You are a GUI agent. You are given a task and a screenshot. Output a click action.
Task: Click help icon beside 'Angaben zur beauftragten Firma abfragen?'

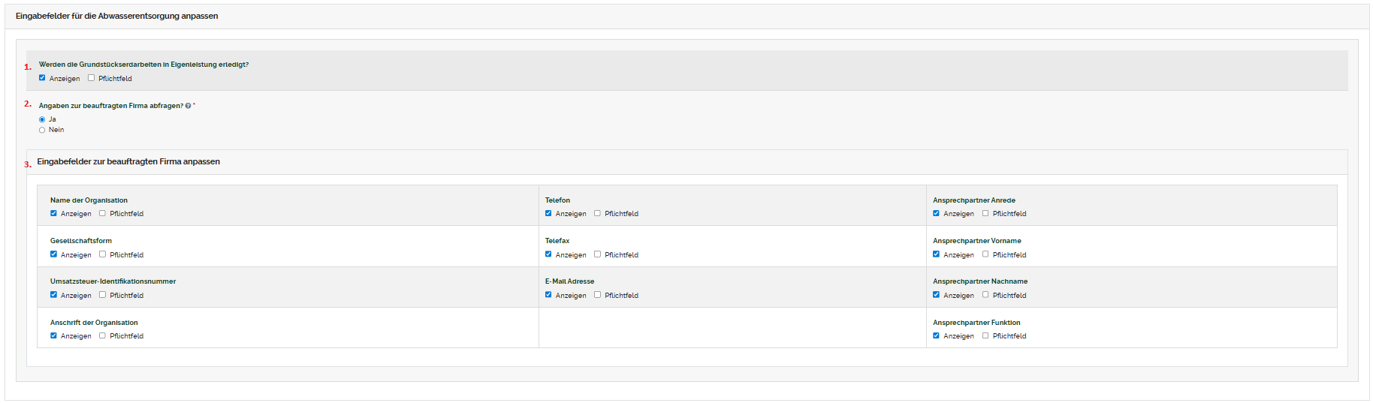188,106
